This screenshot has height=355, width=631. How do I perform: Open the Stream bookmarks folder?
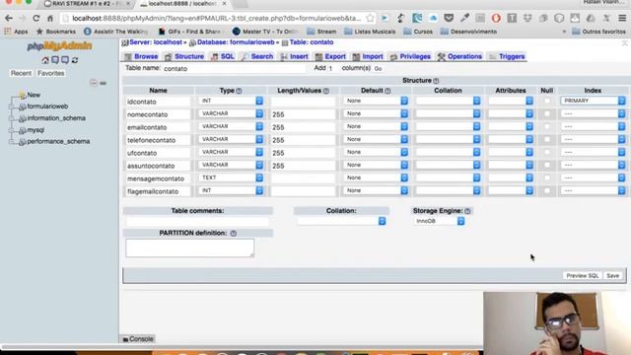tap(321, 32)
